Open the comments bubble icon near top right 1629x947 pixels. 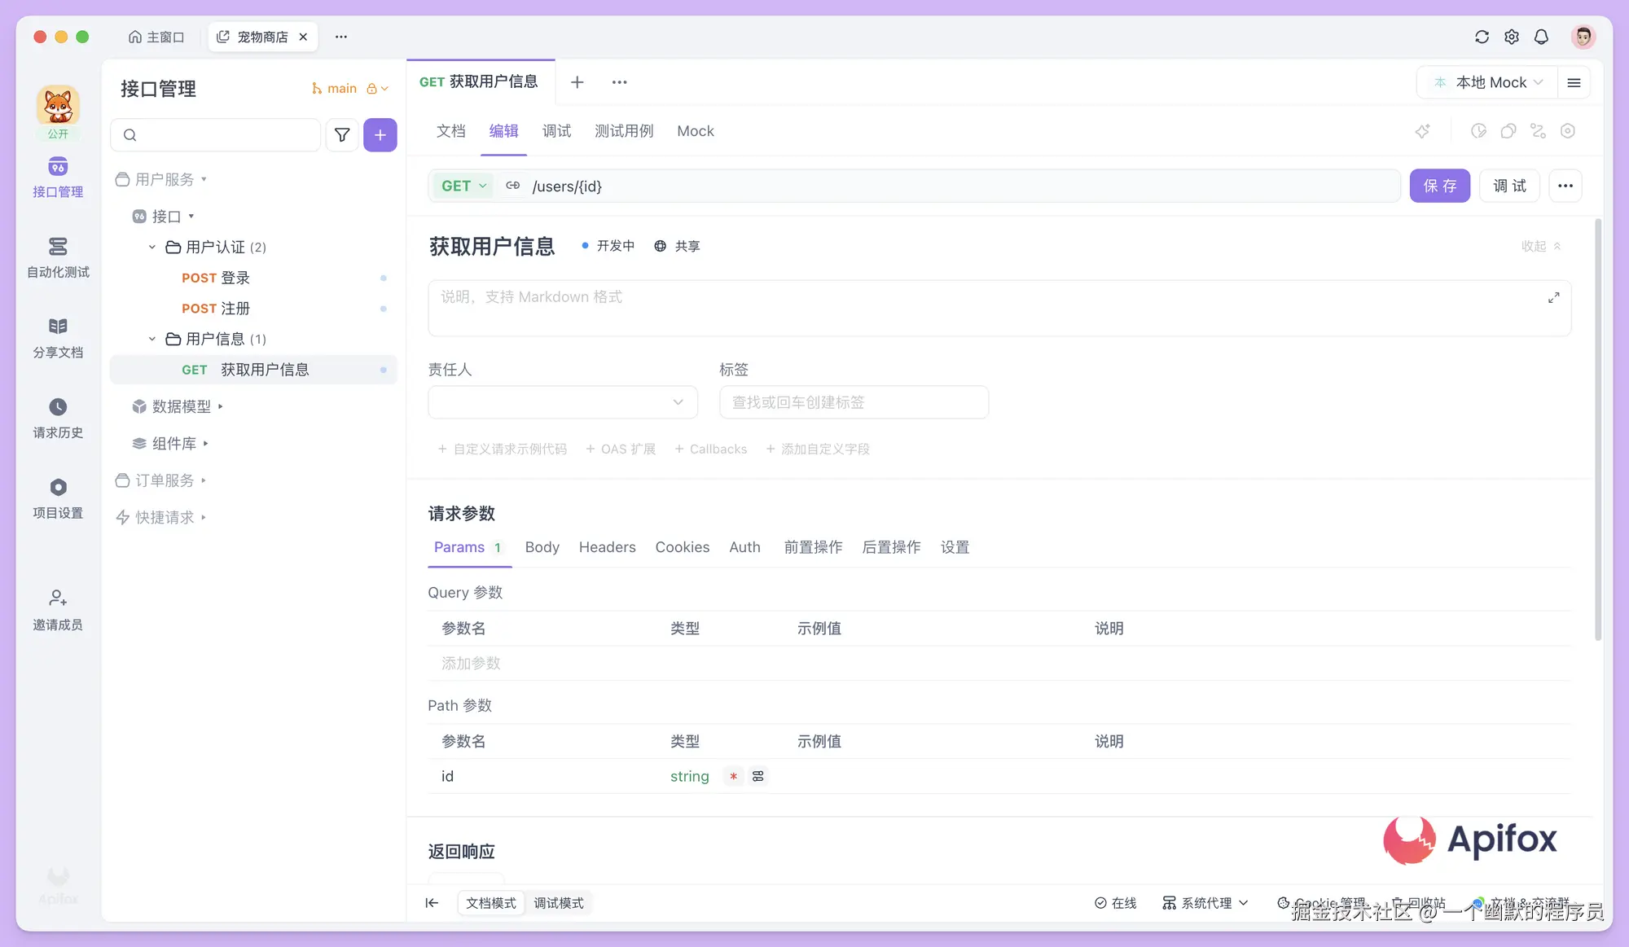pyautogui.click(x=1508, y=130)
